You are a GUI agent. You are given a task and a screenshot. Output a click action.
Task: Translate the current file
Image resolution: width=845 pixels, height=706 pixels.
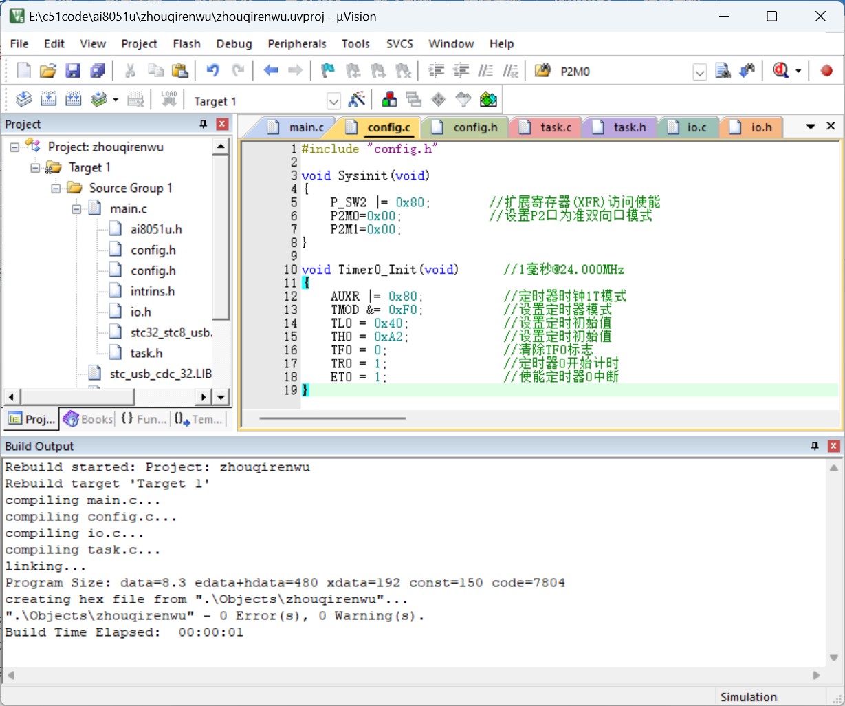click(24, 100)
